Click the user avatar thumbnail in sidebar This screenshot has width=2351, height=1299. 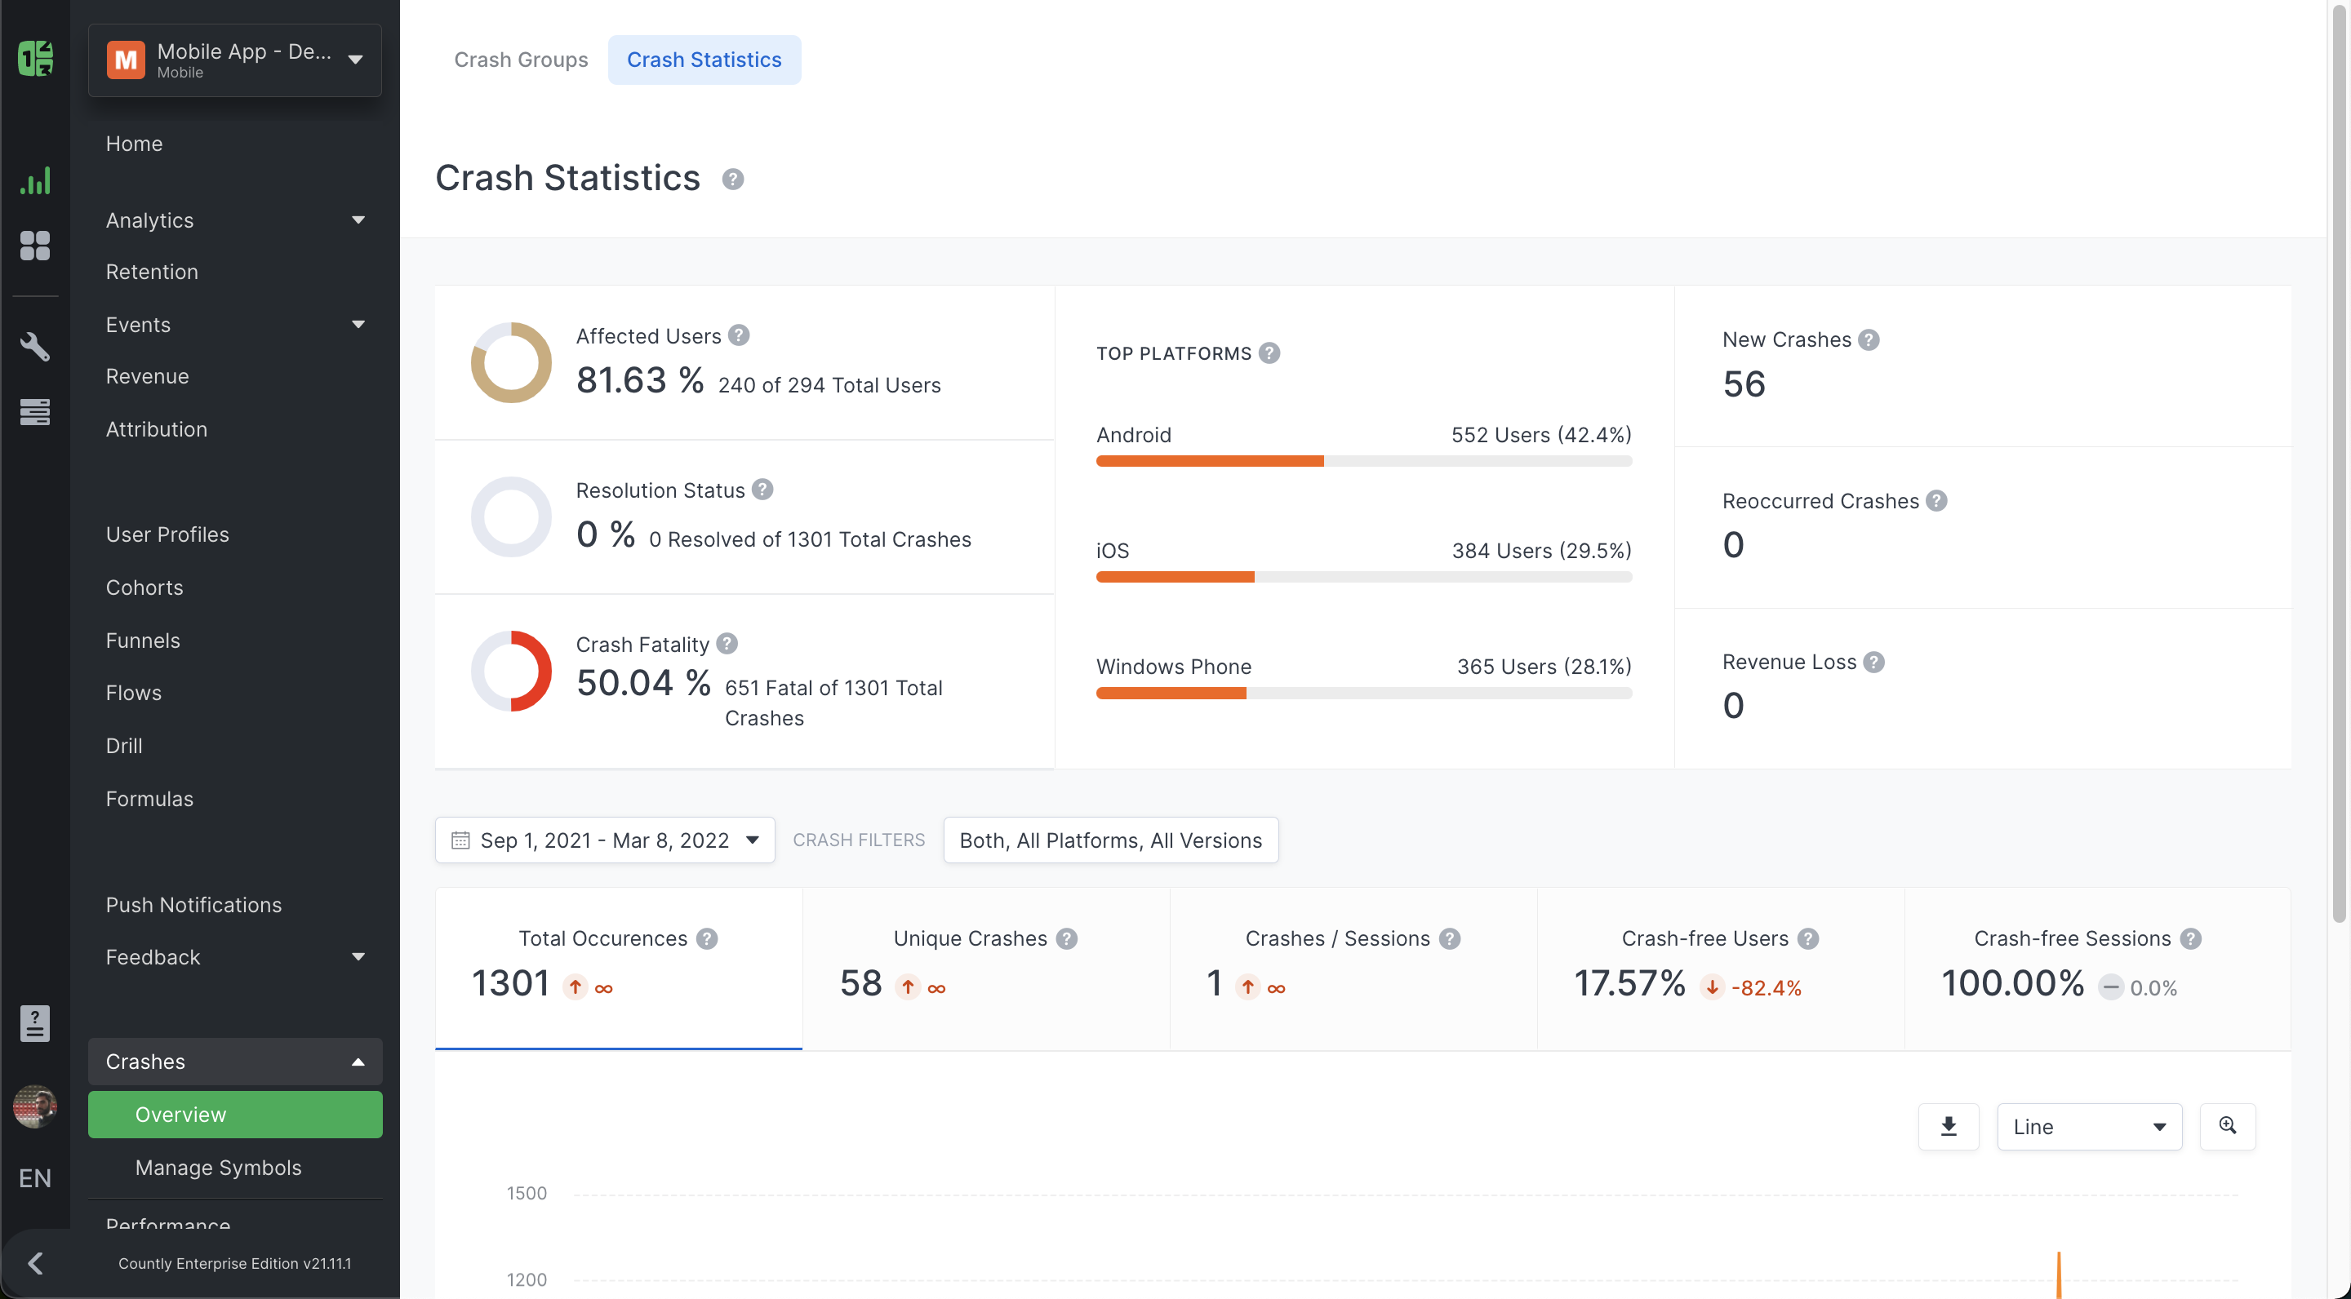pos(34,1106)
